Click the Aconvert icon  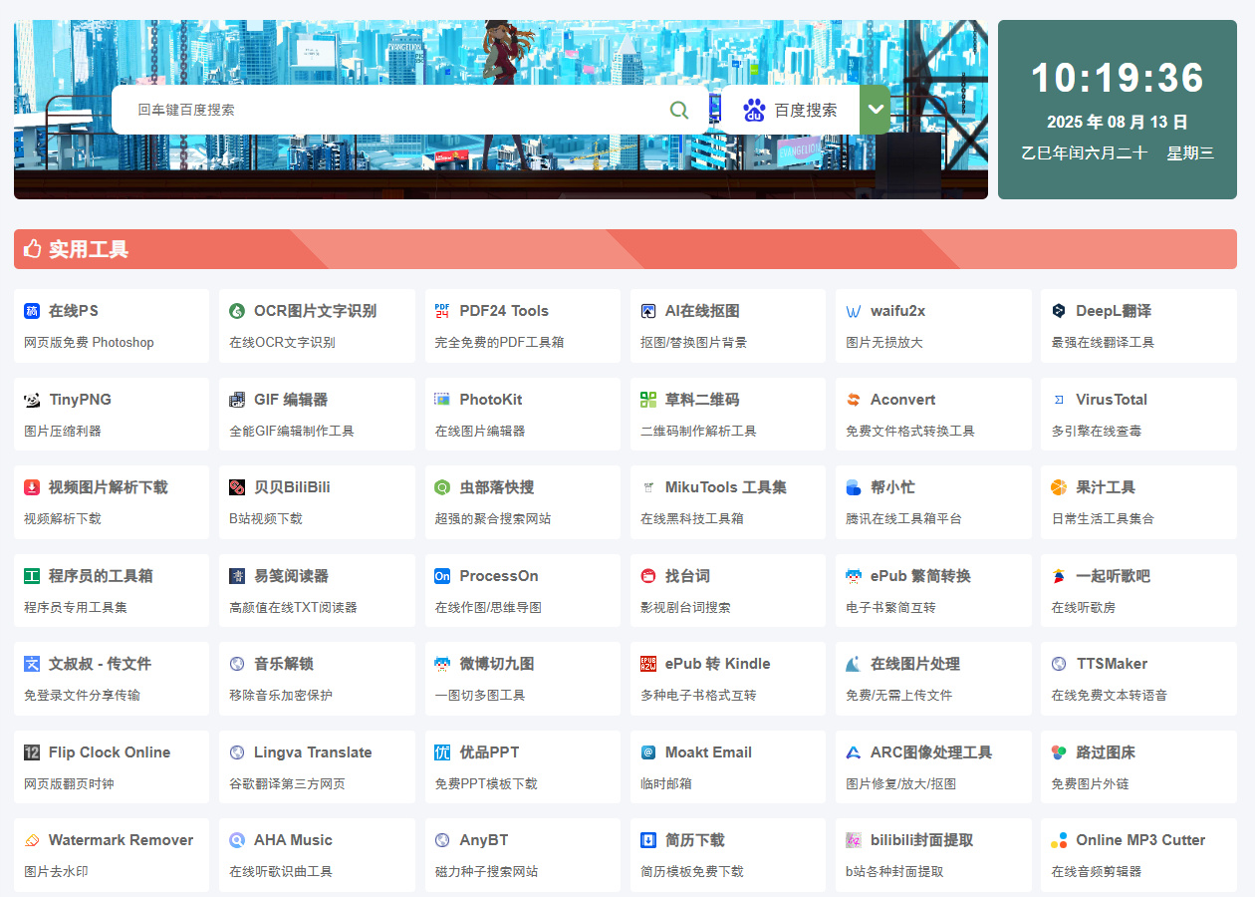pos(854,400)
